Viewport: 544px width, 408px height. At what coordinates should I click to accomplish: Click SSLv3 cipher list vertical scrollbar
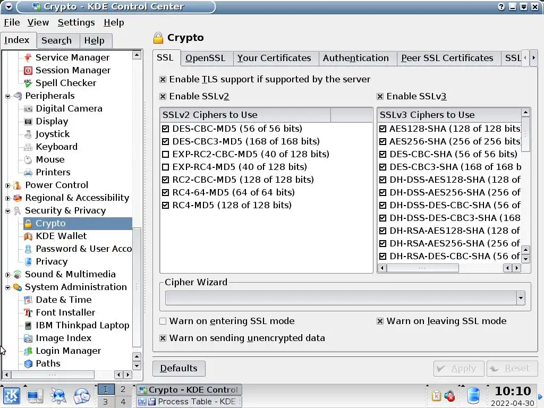coord(525,134)
